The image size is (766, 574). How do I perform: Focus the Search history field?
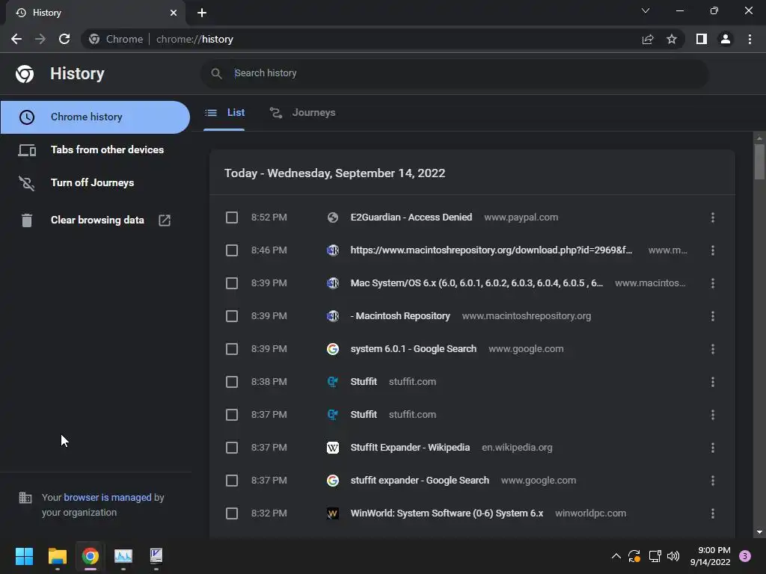coord(454,73)
